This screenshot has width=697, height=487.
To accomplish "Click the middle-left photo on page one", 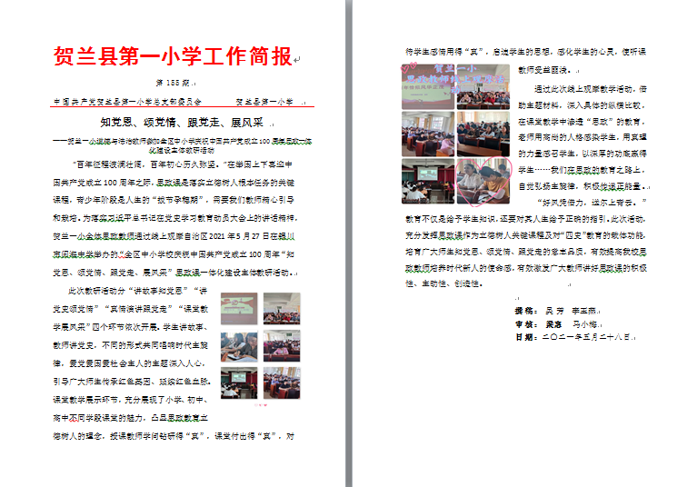I will (243, 346).
